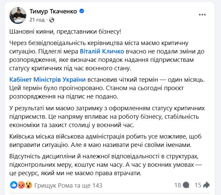This screenshot has height=195, width=221.
Task: Click the share count number 15
Action: 198,185
